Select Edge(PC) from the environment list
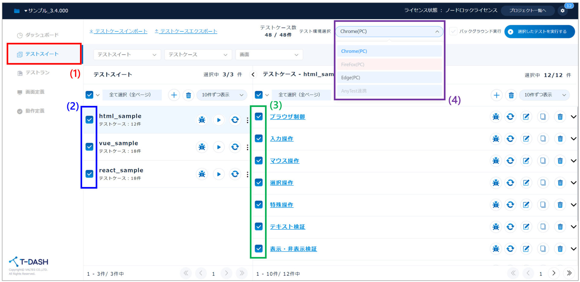This screenshot has height=282, width=580. click(389, 78)
